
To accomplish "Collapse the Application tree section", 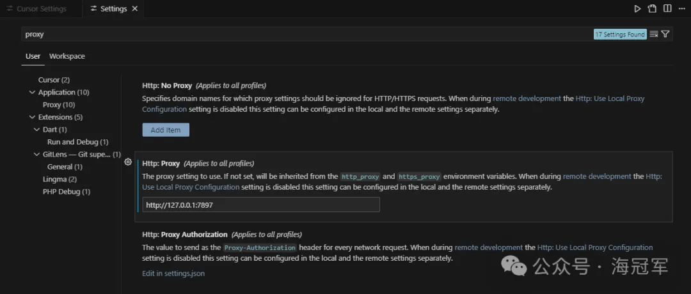I will point(33,93).
